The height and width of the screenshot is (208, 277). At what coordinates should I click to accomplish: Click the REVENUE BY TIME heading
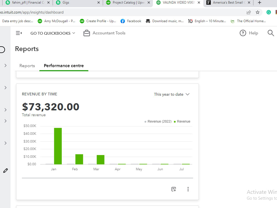(x=40, y=94)
